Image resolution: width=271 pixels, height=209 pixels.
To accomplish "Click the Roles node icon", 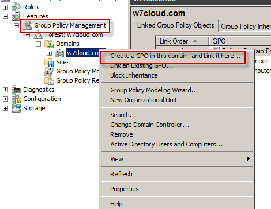I will 16,7.
